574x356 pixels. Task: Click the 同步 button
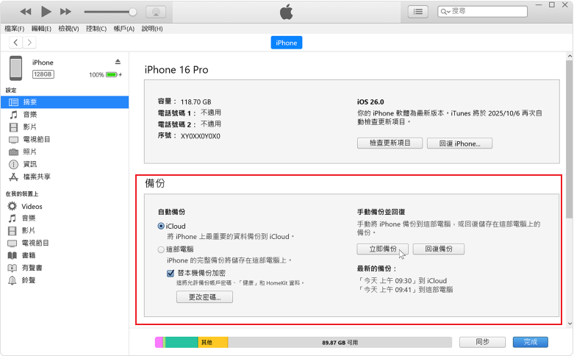(x=482, y=342)
